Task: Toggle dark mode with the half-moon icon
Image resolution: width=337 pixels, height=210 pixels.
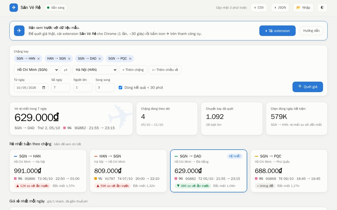Action: pyautogui.click(x=322, y=8)
